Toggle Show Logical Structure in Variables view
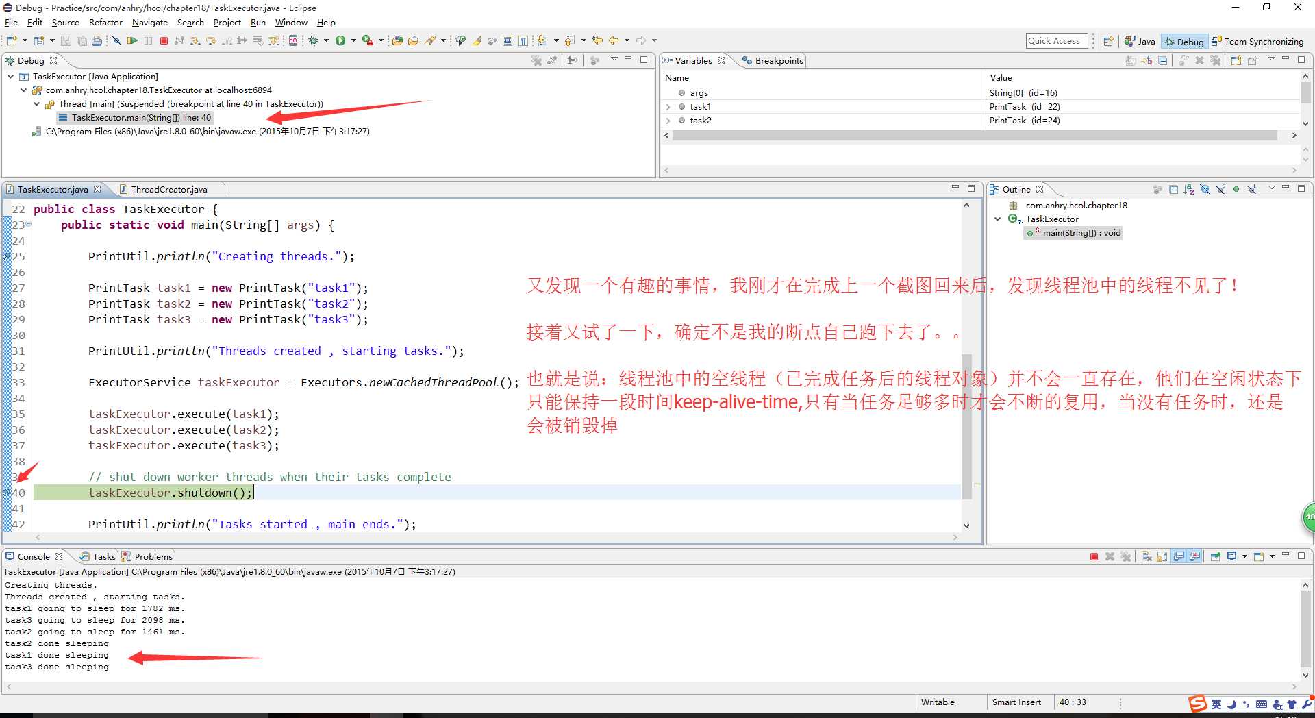Screen dimensions: 1315x718 pos(1147,61)
